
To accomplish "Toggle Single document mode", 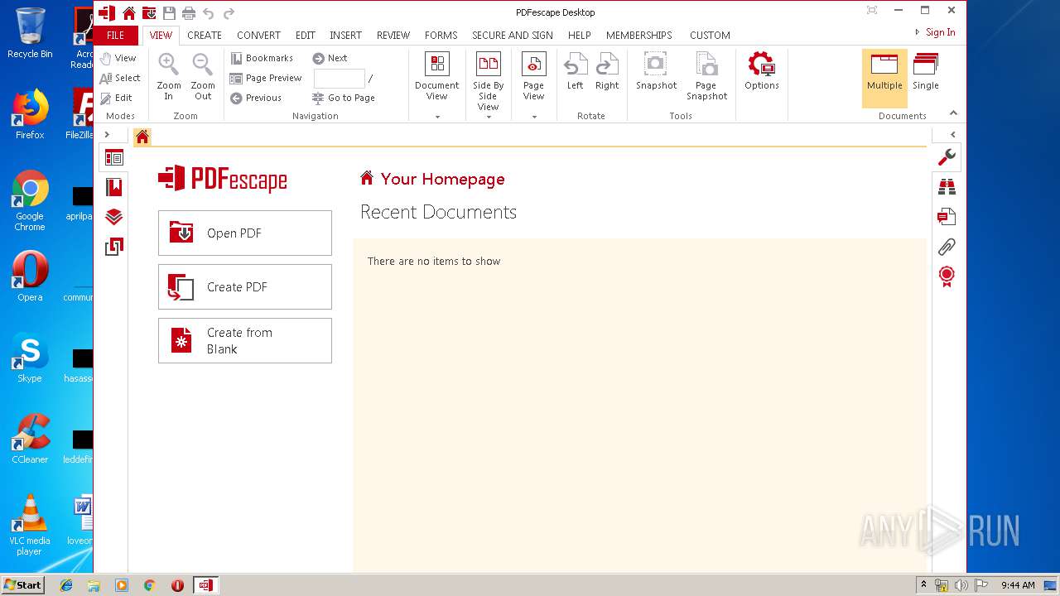I will [926, 72].
